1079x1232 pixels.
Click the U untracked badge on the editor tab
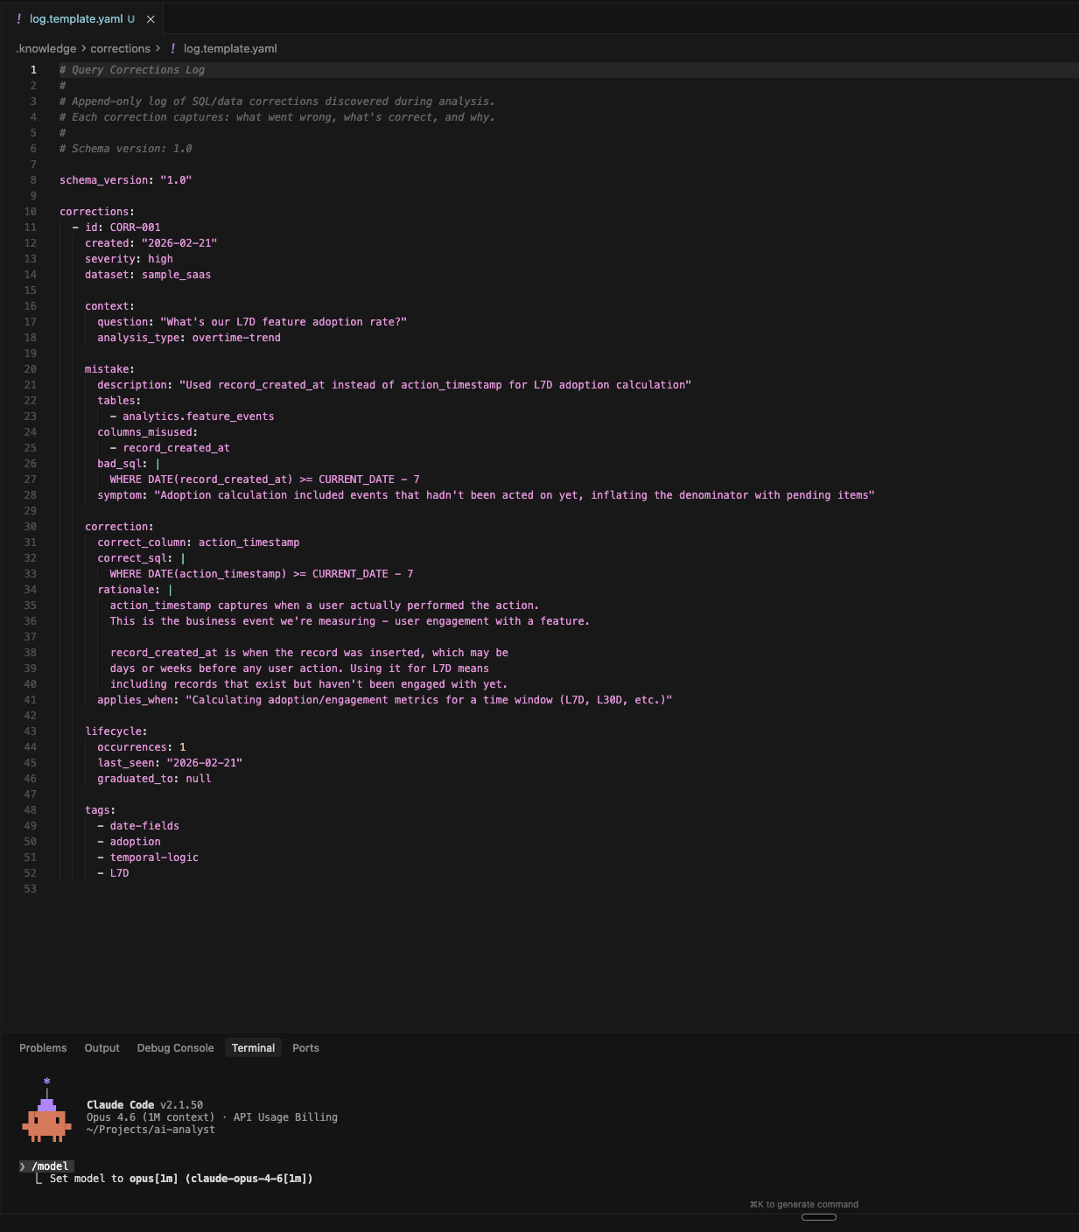tap(130, 17)
